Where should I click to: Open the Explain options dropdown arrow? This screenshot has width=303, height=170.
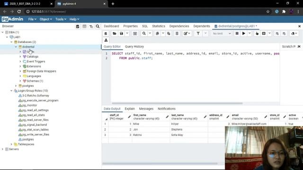point(269,34)
